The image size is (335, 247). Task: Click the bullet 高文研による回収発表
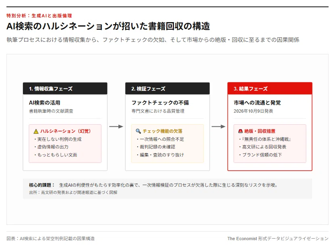[x=263, y=147]
